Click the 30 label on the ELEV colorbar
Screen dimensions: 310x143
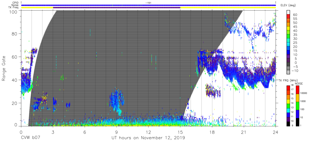tap(295, 39)
